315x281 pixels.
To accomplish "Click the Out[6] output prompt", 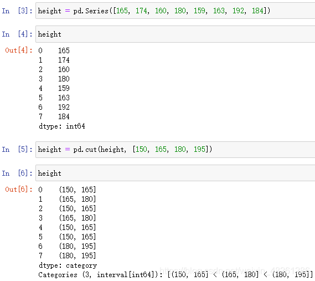I will point(19,190).
